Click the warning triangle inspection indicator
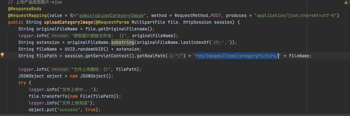Screen dimensions: 350x116 [x=346, y=2]
